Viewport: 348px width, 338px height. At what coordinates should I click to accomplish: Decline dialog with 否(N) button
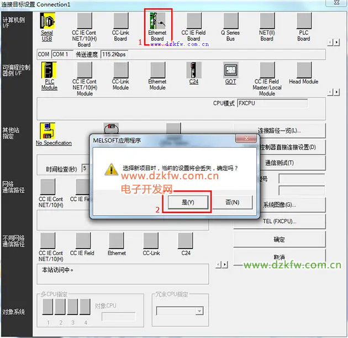click(232, 202)
